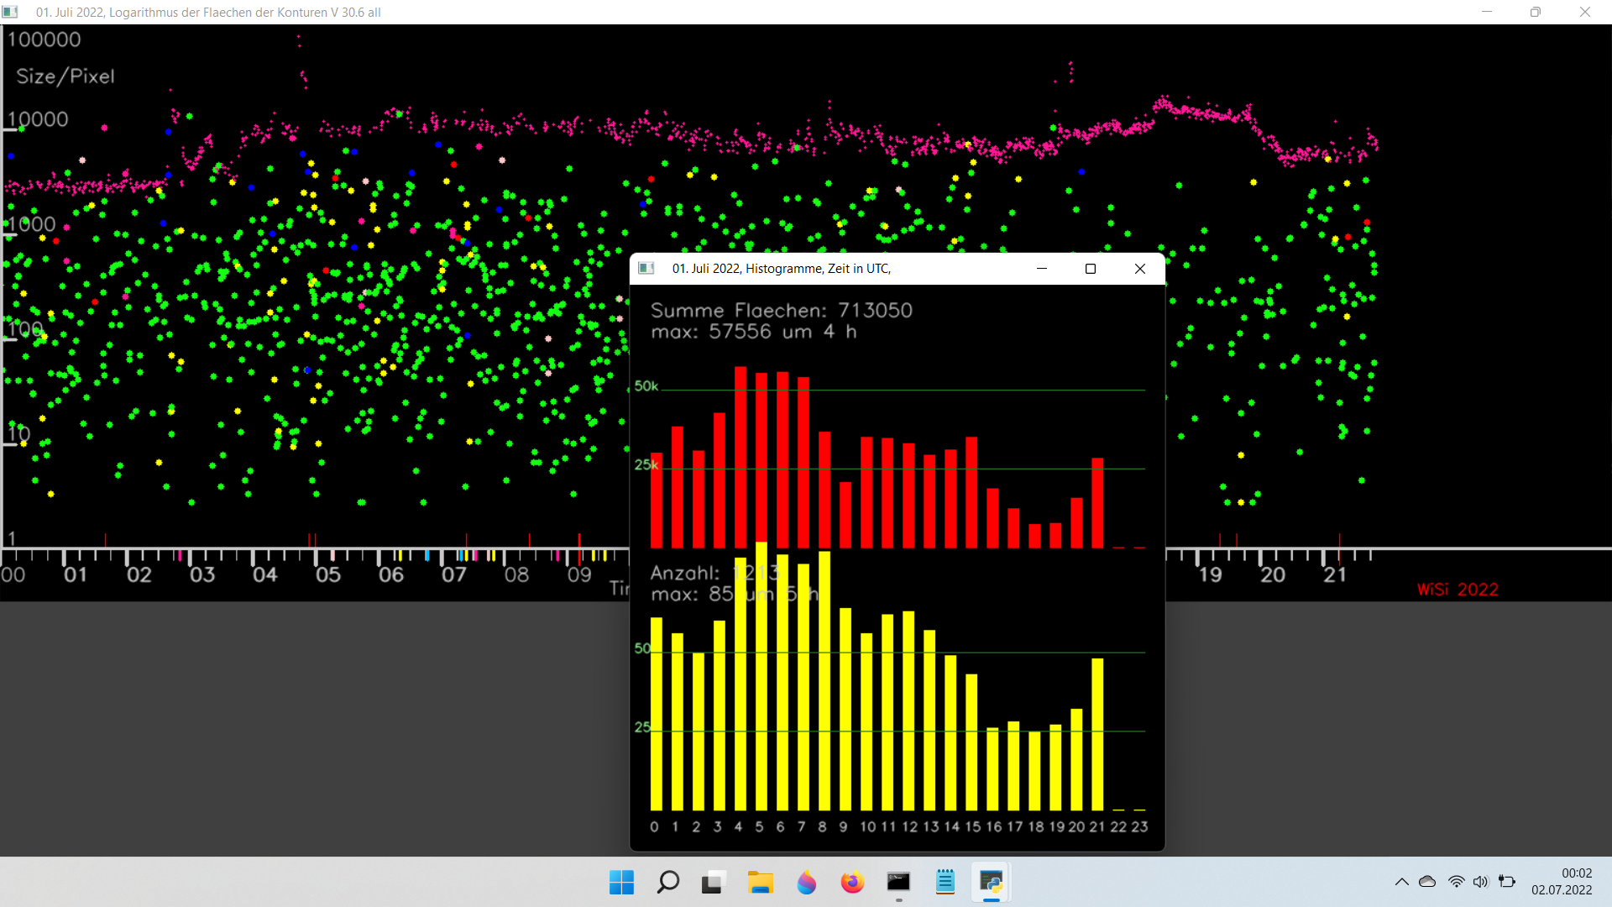Click the Histogramme window title bar text

pos(781,269)
